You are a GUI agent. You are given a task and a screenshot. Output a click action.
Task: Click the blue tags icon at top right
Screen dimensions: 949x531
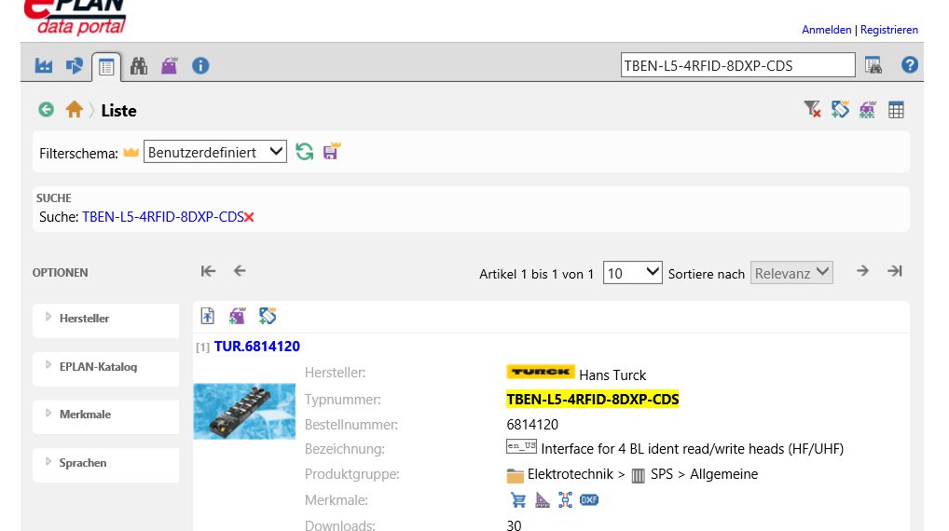(x=840, y=109)
